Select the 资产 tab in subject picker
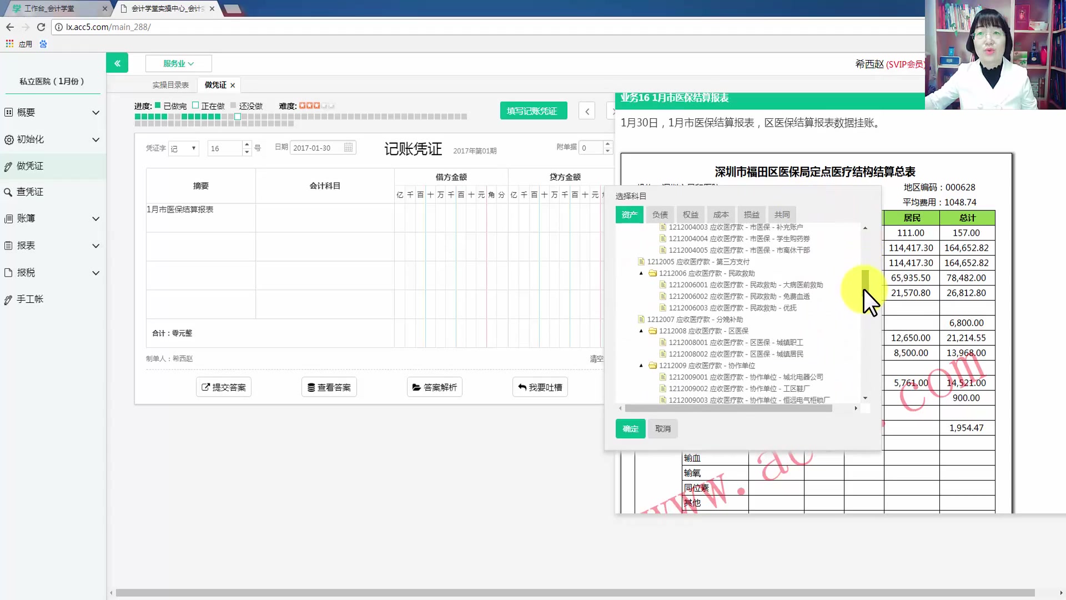Viewport: 1066px width, 600px height. pos(629,214)
